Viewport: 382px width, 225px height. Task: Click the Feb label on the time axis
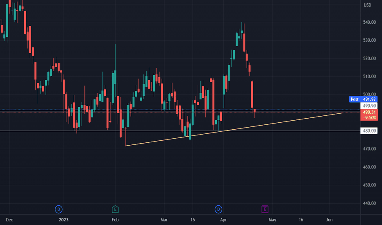(x=115, y=220)
